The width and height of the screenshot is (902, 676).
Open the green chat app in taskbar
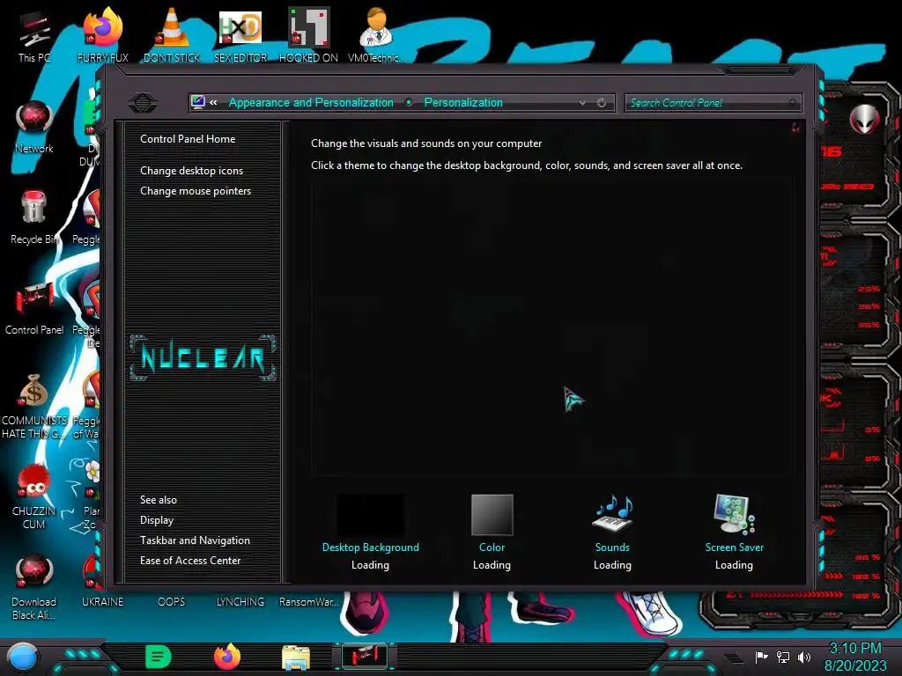point(159,657)
